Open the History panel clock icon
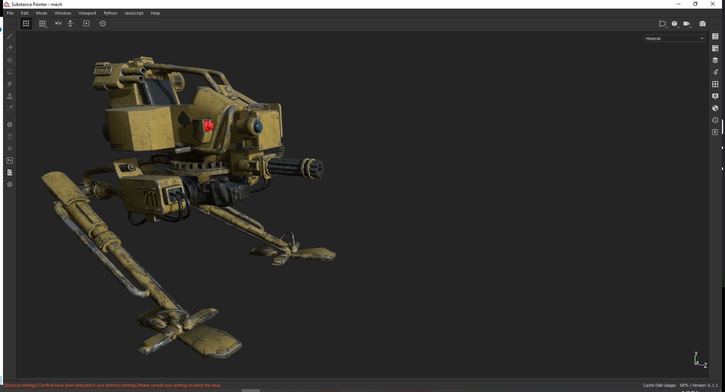 coord(715,120)
